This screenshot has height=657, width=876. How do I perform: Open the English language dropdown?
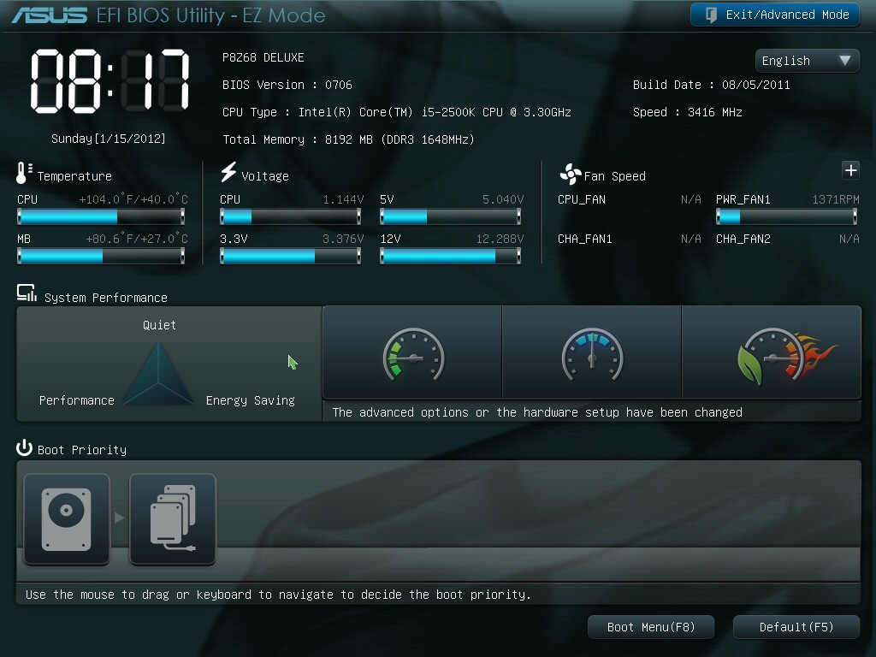[x=807, y=61]
